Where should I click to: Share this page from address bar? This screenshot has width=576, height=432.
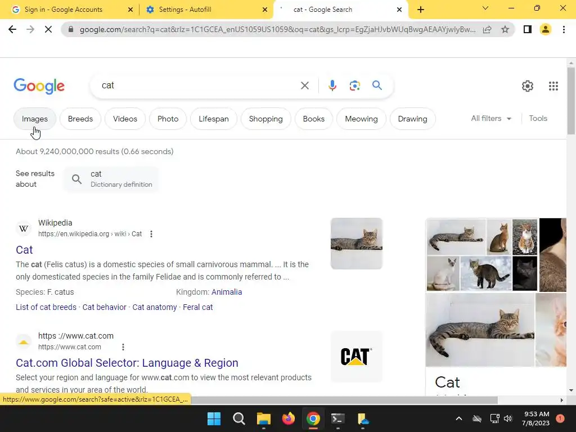click(487, 29)
